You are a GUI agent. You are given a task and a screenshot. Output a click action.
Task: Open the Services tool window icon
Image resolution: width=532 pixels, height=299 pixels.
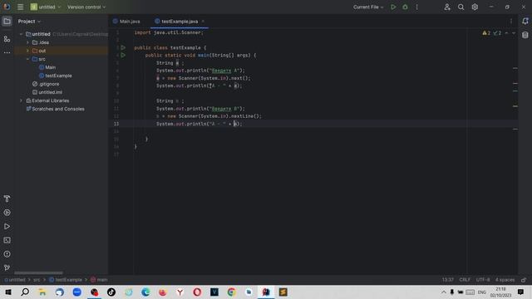pyautogui.click(x=7, y=213)
